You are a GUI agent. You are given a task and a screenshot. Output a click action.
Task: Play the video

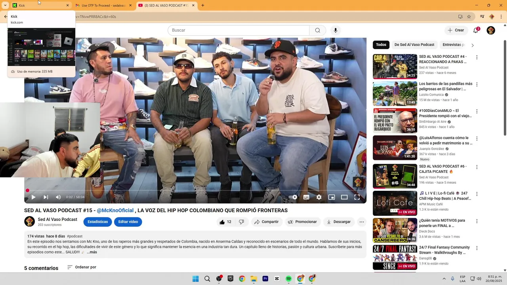33,197
